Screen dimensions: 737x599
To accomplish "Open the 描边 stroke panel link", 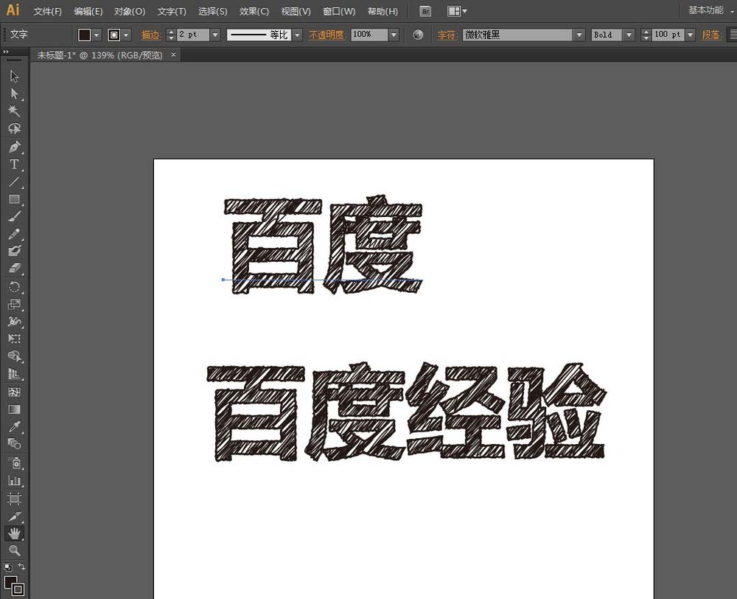I will coord(151,35).
